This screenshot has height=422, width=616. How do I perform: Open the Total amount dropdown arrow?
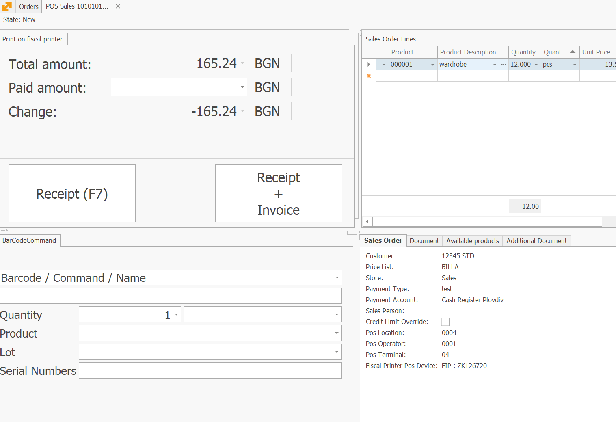click(x=242, y=63)
